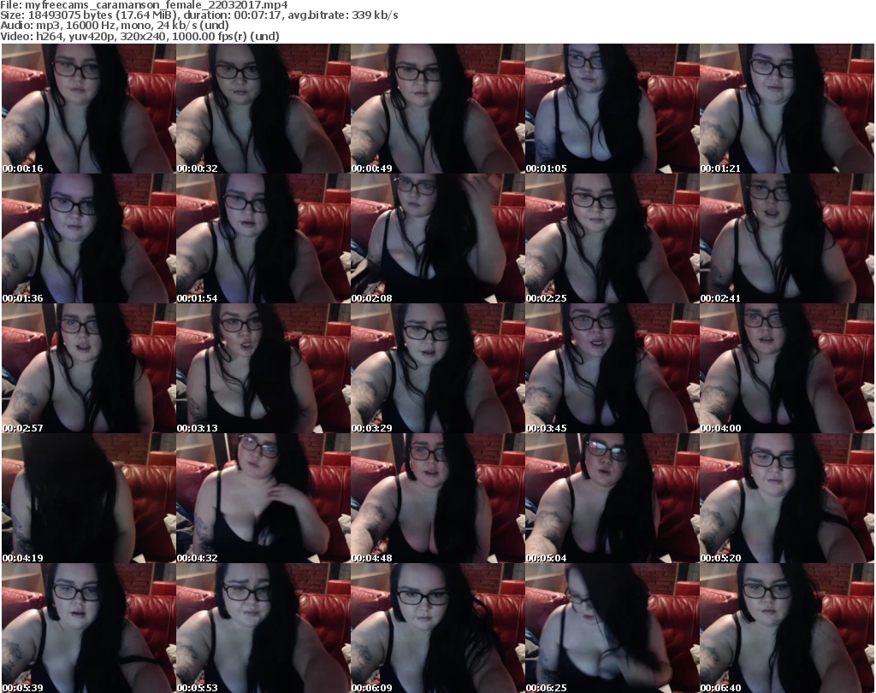Click the Video h264 info line

(139, 36)
